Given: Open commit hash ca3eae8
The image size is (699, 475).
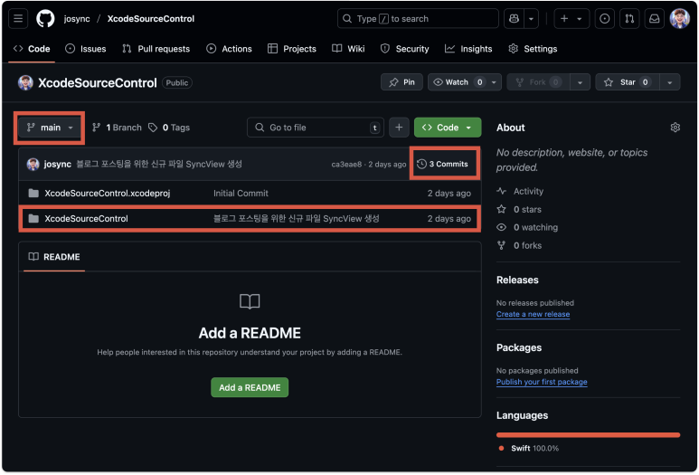Looking at the screenshot, I should pyautogui.click(x=346, y=164).
